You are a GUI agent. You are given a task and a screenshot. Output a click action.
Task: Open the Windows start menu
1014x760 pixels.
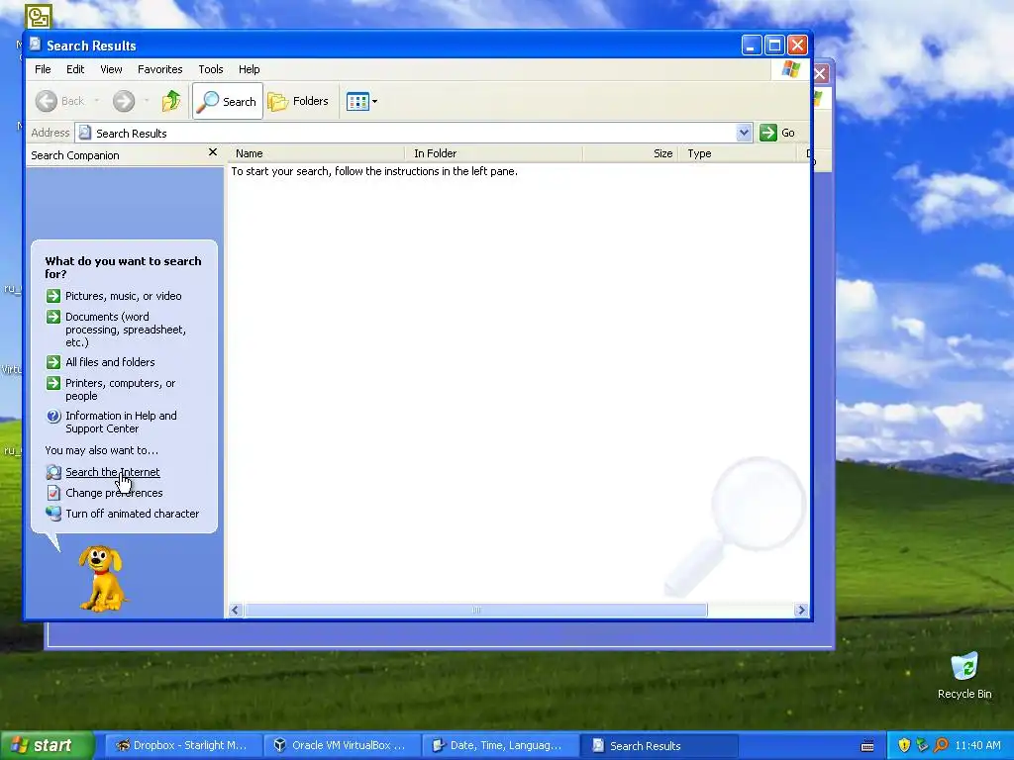point(46,745)
